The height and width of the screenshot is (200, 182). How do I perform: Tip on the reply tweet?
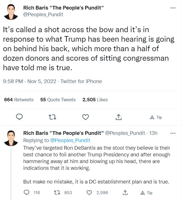147,193
